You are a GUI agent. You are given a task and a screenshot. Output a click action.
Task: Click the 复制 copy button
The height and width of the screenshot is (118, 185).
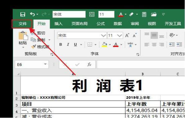[x=38, y=40]
